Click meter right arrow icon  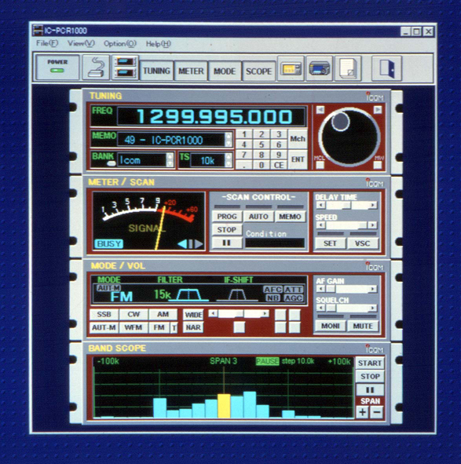[199, 244]
